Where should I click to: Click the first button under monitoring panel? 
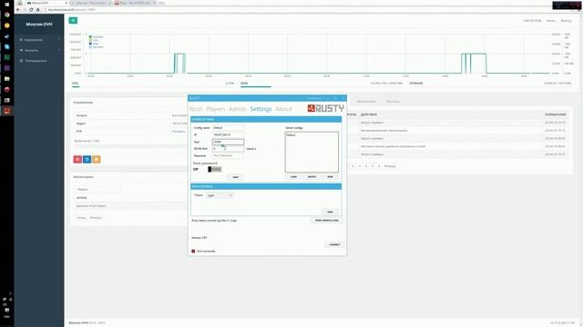tap(81, 218)
